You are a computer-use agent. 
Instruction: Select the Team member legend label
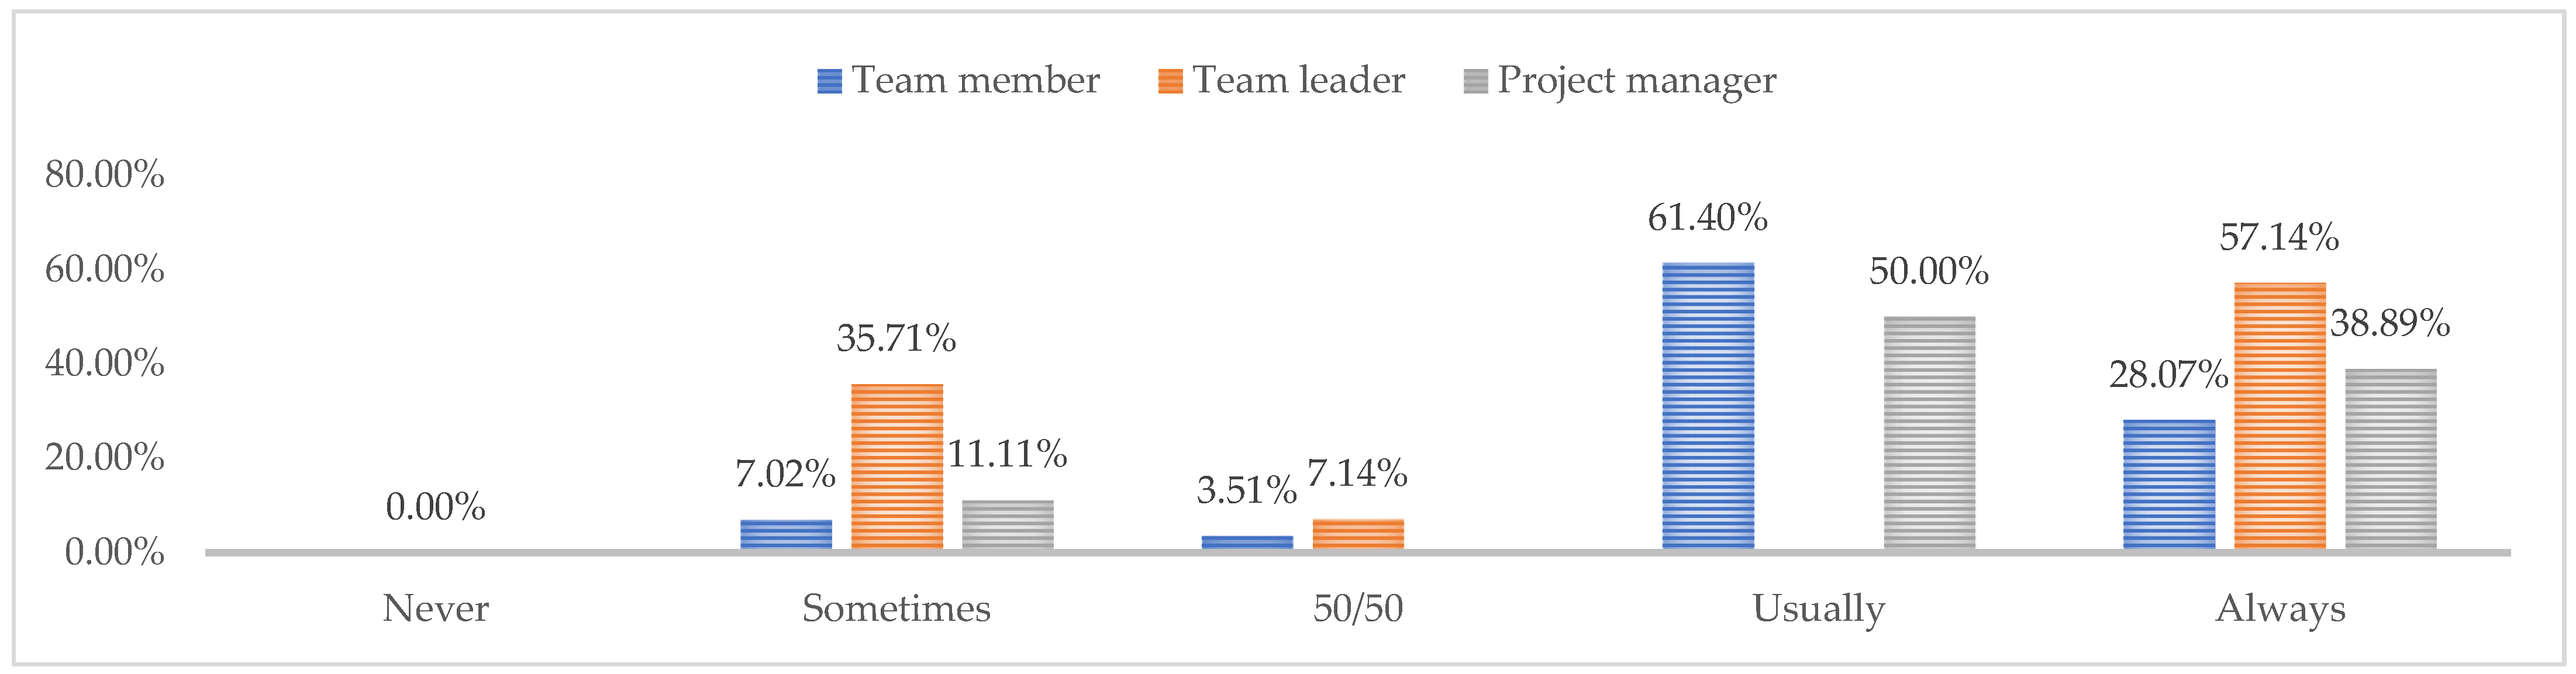click(975, 80)
